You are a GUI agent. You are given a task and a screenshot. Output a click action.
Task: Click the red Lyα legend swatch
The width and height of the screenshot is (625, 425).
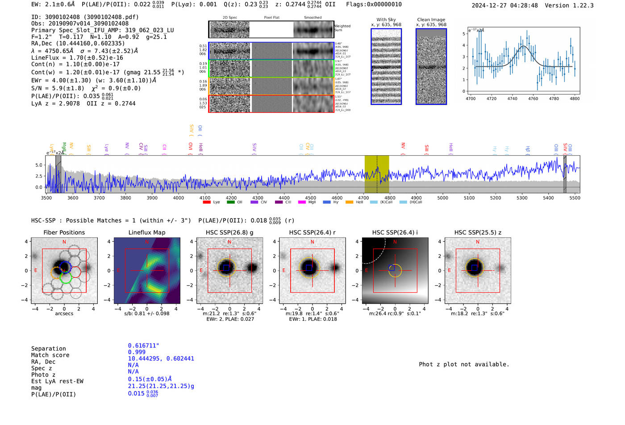207,202
